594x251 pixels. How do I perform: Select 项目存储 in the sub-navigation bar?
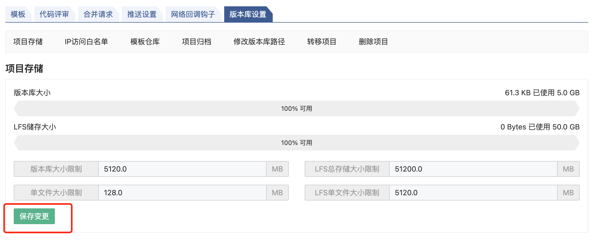pyautogui.click(x=28, y=42)
